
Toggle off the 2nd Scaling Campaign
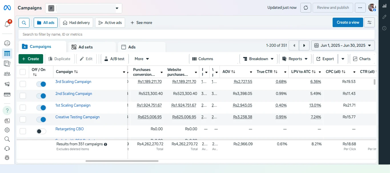tap(41, 96)
